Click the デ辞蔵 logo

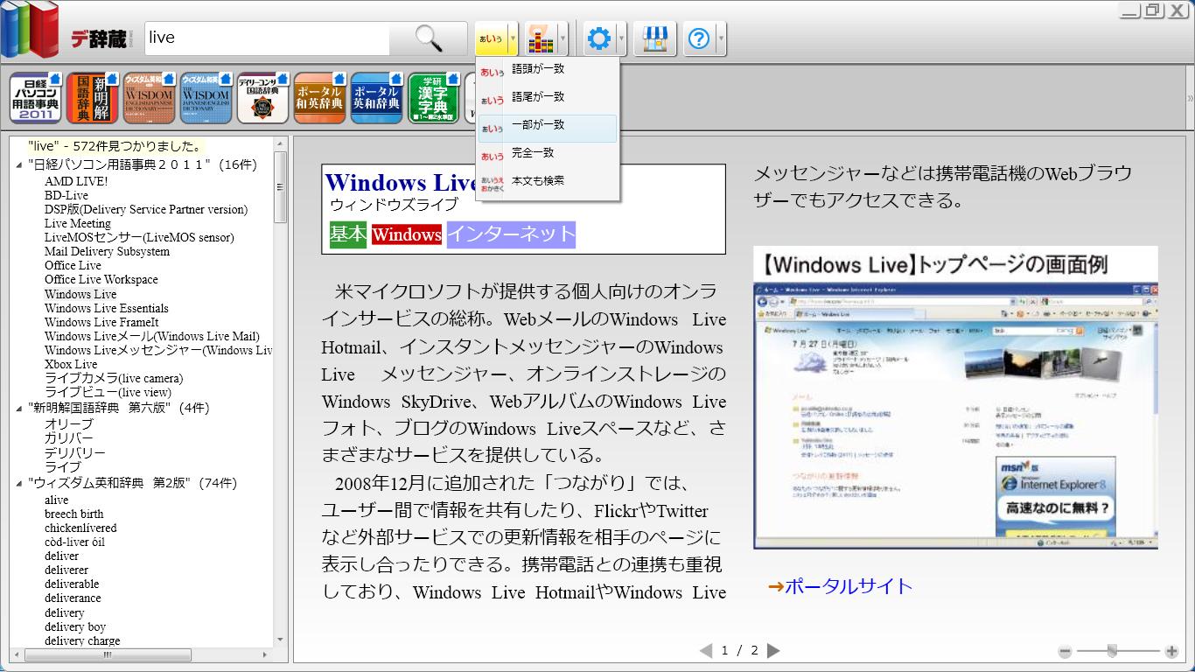tap(100, 38)
